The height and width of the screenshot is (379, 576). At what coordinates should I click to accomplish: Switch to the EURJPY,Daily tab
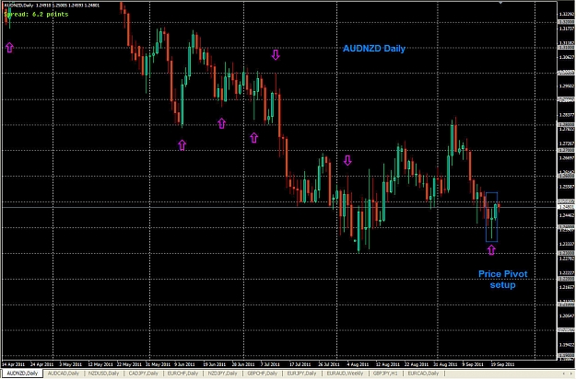301,373
